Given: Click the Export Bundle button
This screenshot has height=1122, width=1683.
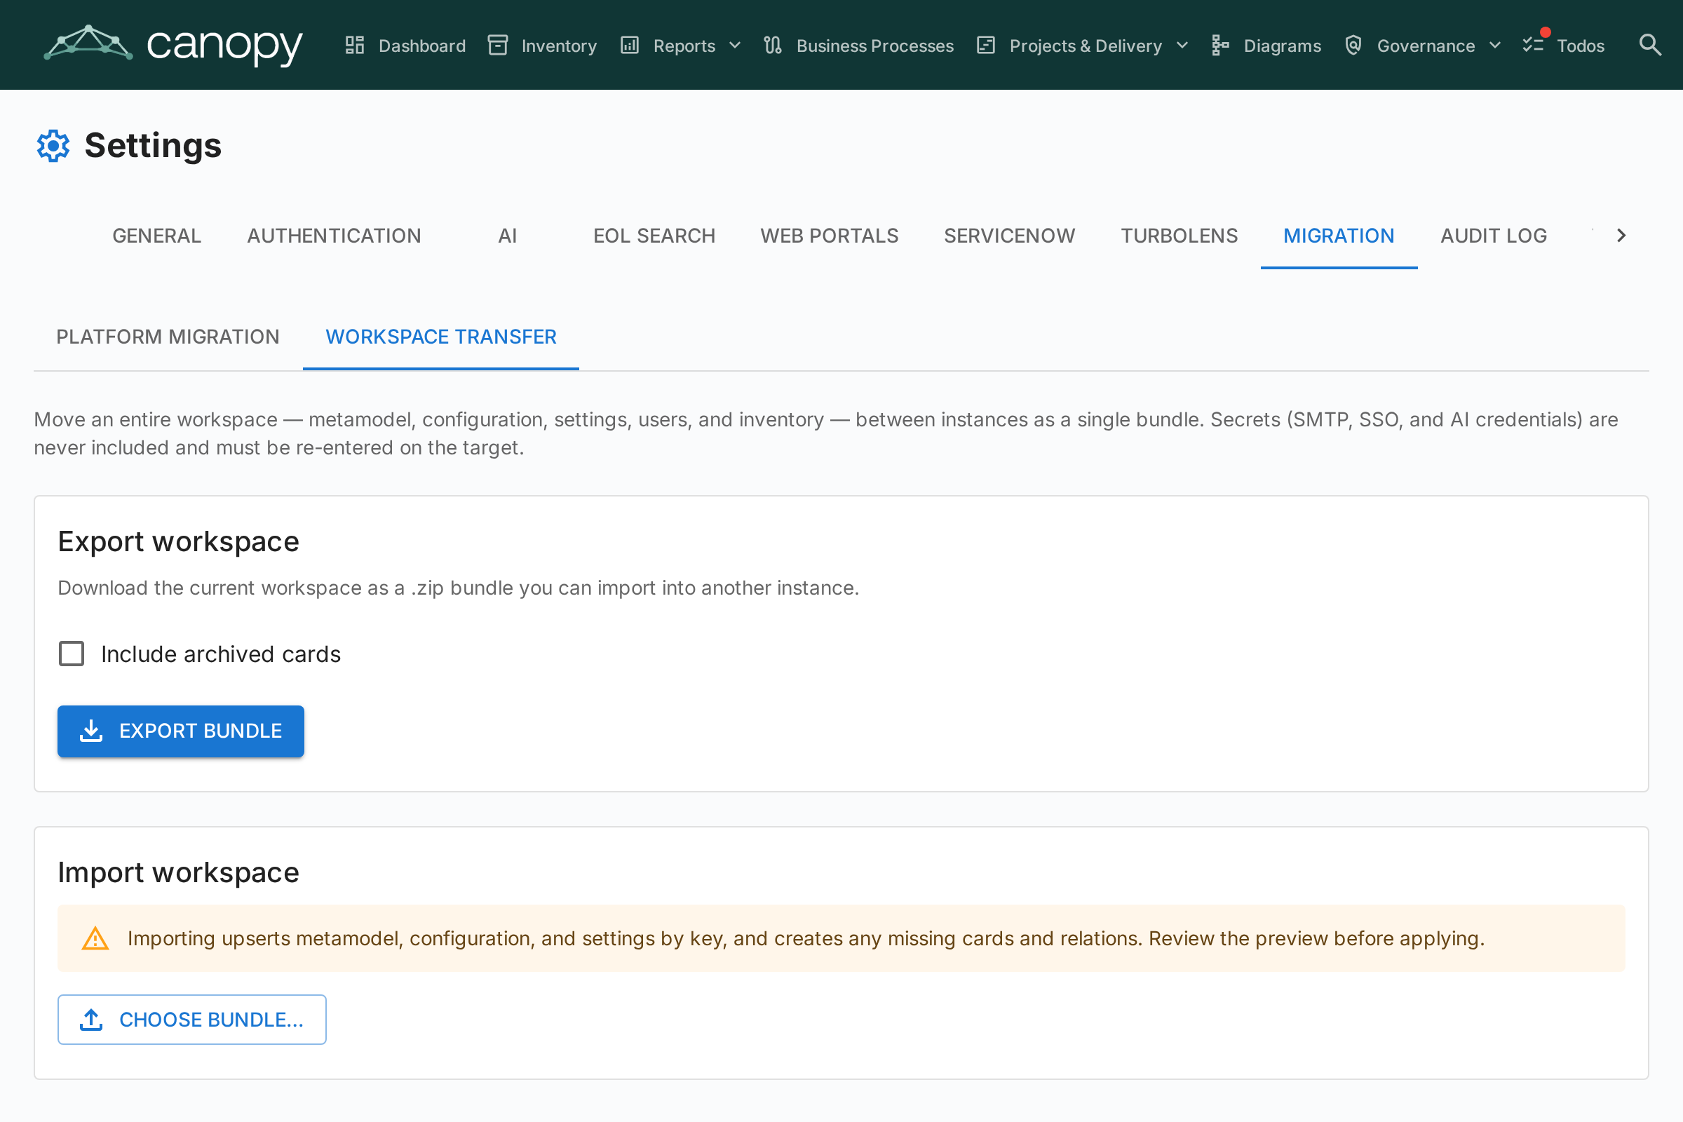Looking at the screenshot, I should (x=181, y=731).
